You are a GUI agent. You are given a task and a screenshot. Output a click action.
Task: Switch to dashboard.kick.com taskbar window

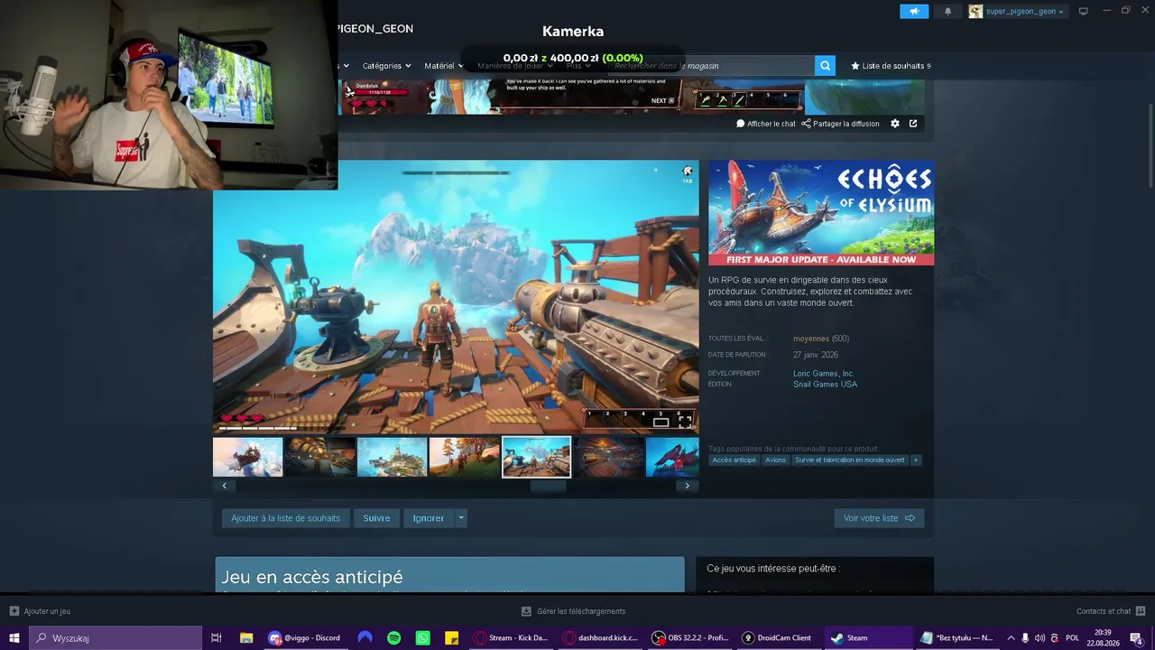[601, 638]
